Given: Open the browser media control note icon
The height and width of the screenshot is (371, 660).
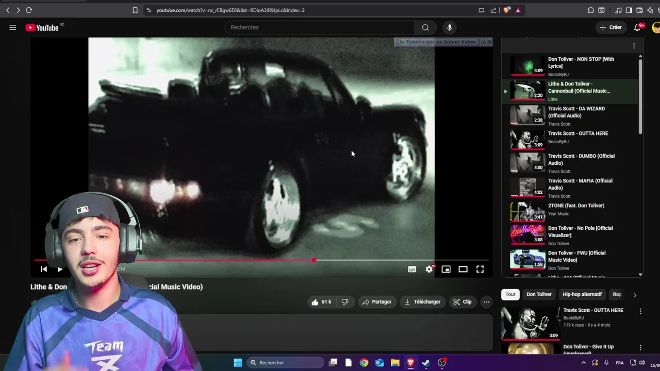Looking at the screenshot, I should click(618, 10).
